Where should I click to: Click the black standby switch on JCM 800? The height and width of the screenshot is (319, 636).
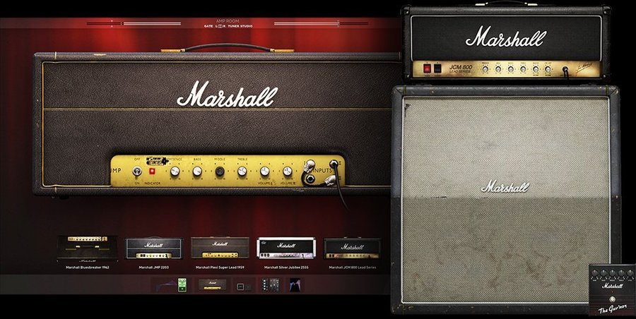click(437, 68)
